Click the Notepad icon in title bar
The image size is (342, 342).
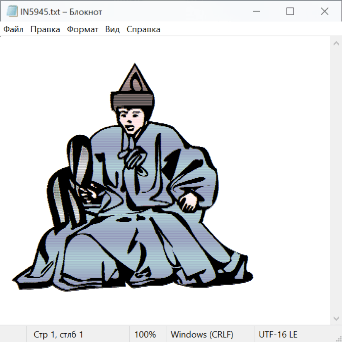pyautogui.click(x=12, y=12)
